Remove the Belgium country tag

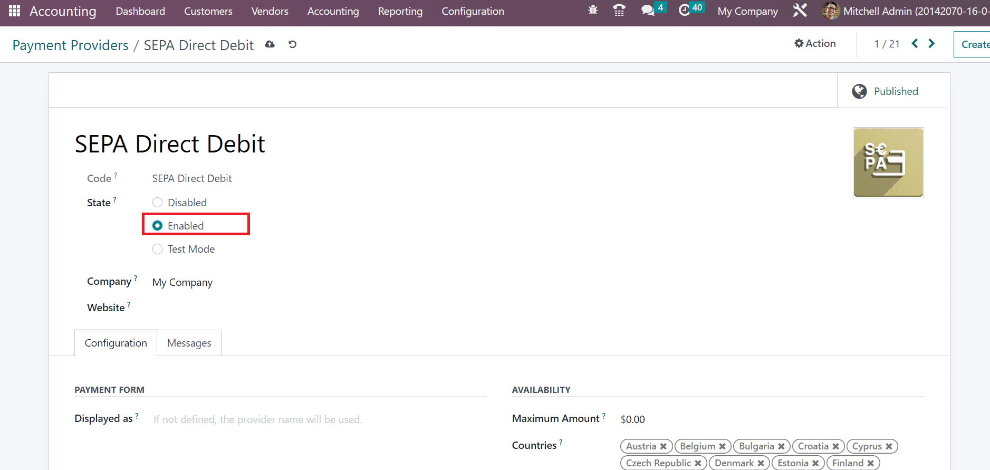point(722,446)
